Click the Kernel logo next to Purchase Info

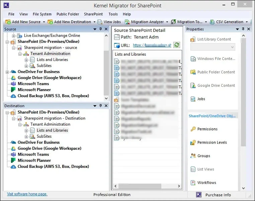click(199, 195)
